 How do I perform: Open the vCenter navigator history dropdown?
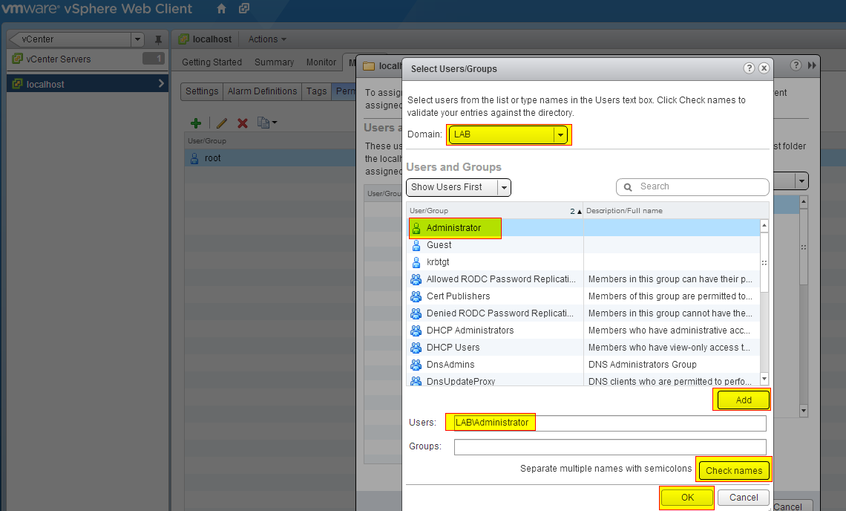pyautogui.click(x=137, y=39)
